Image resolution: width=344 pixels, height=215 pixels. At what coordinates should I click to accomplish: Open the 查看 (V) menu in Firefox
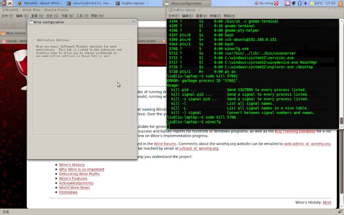click(37, 16)
